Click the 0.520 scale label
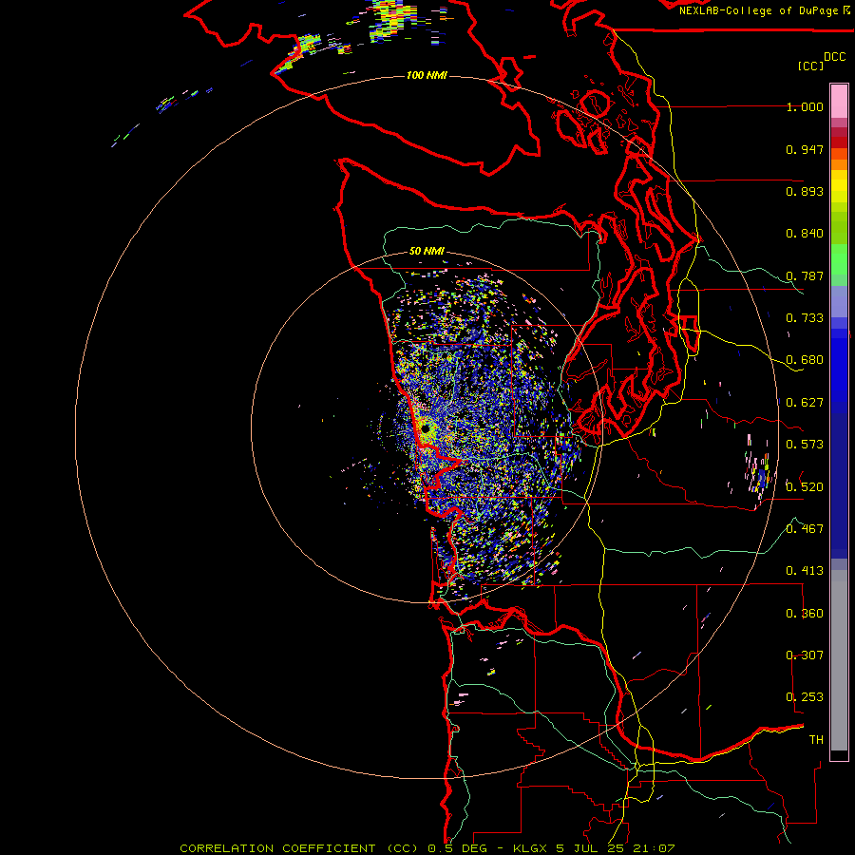 click(x=805, y=486)
